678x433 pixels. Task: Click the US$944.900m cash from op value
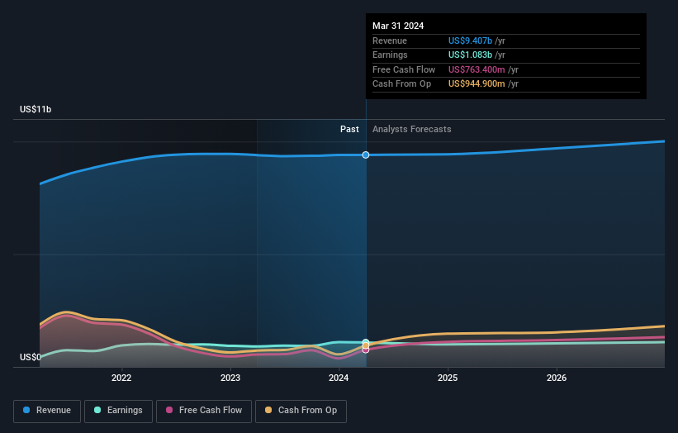click(476, 84)
